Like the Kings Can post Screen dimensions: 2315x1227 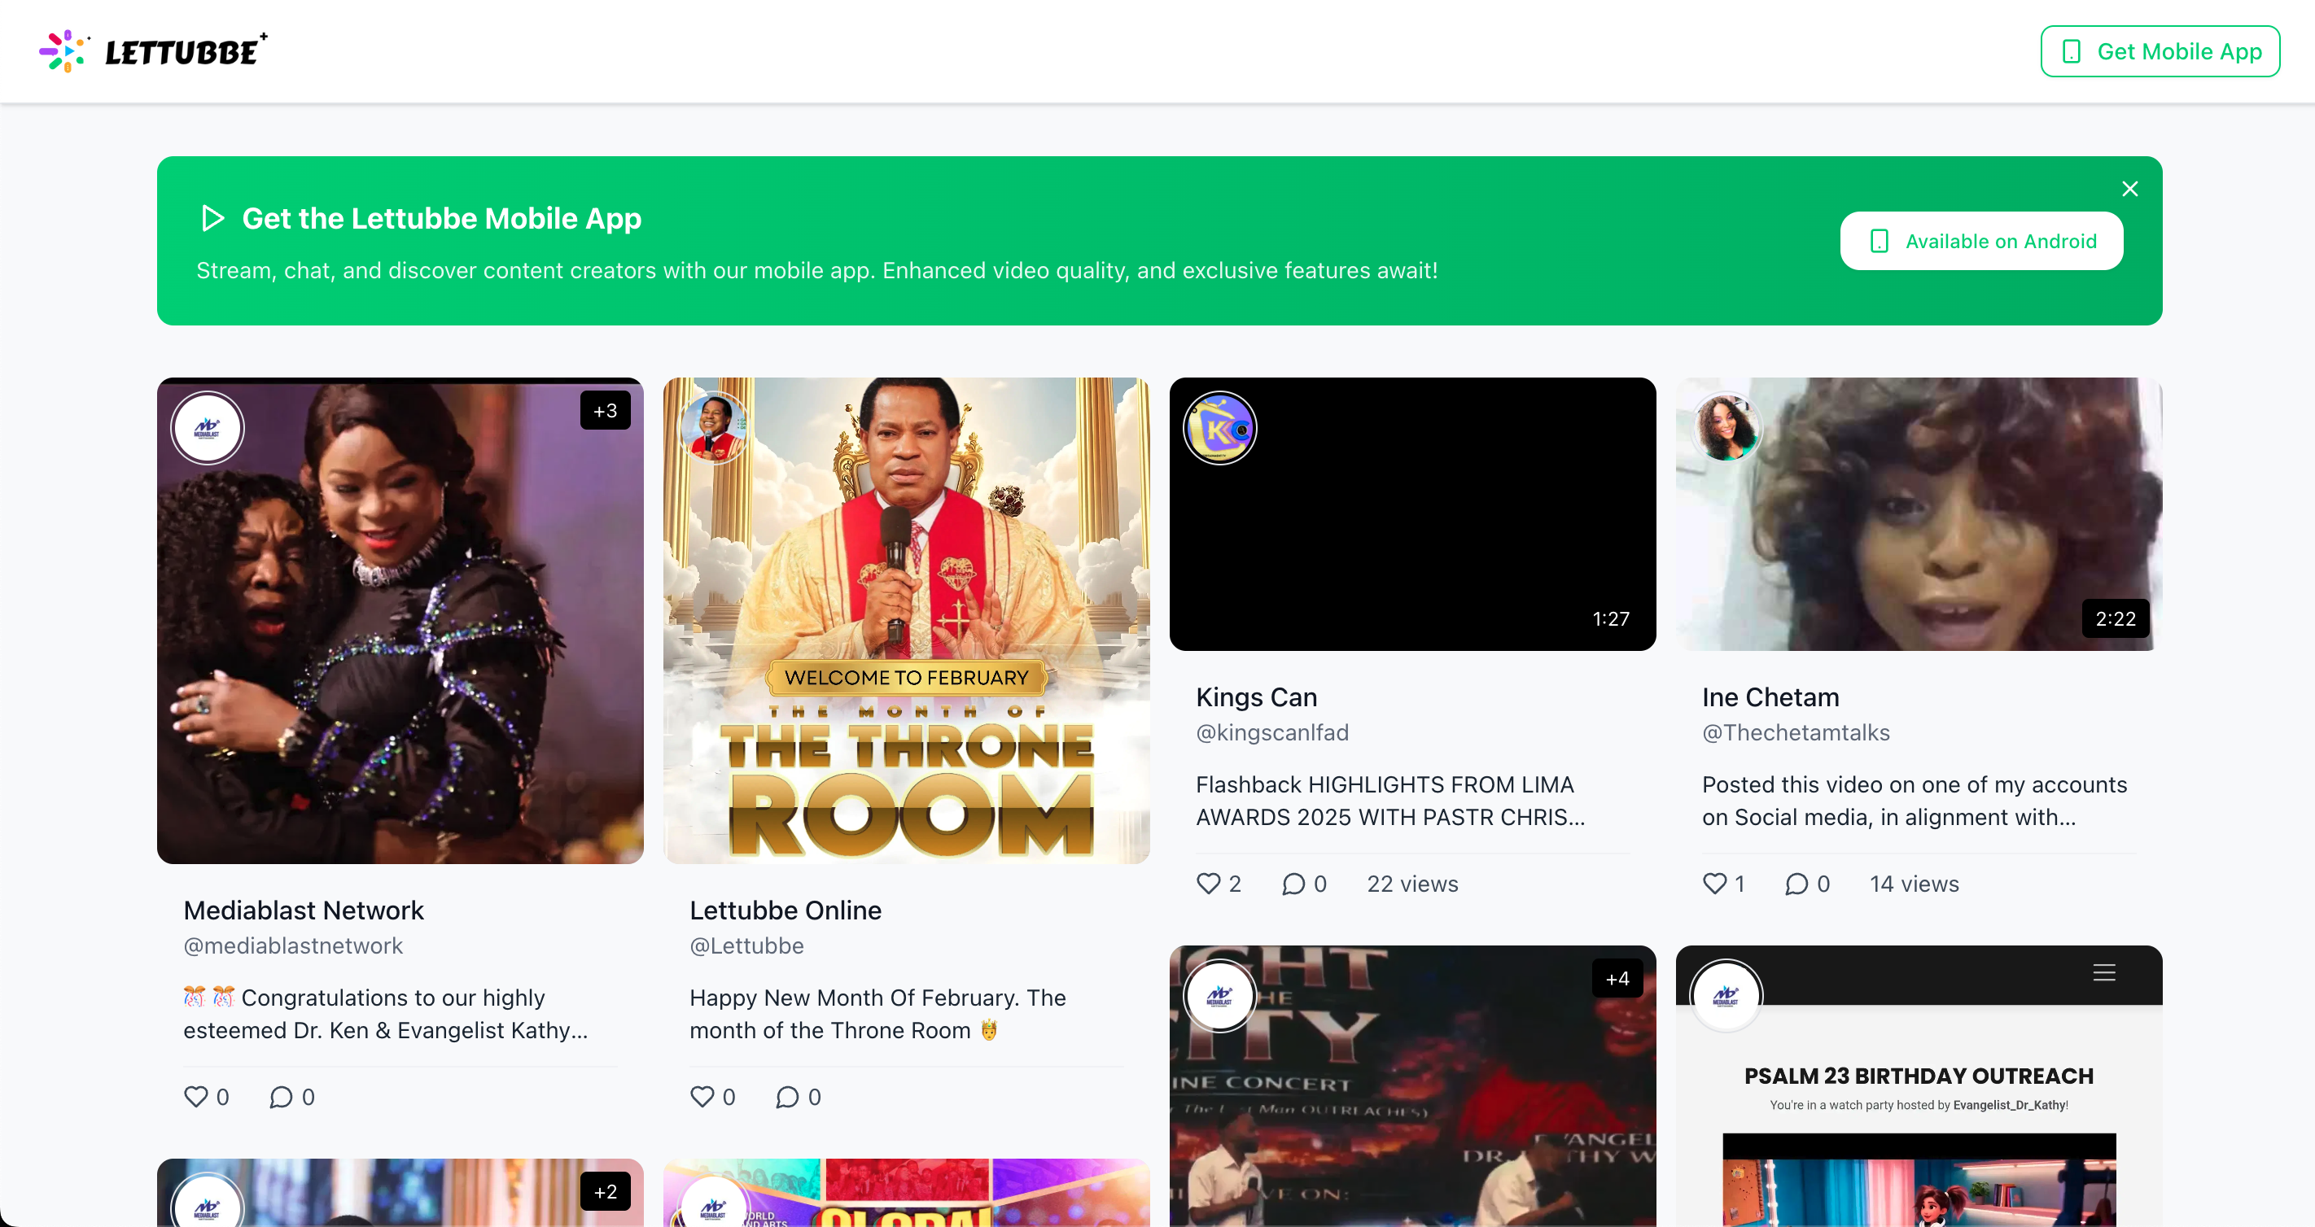tap(1209, 884)
